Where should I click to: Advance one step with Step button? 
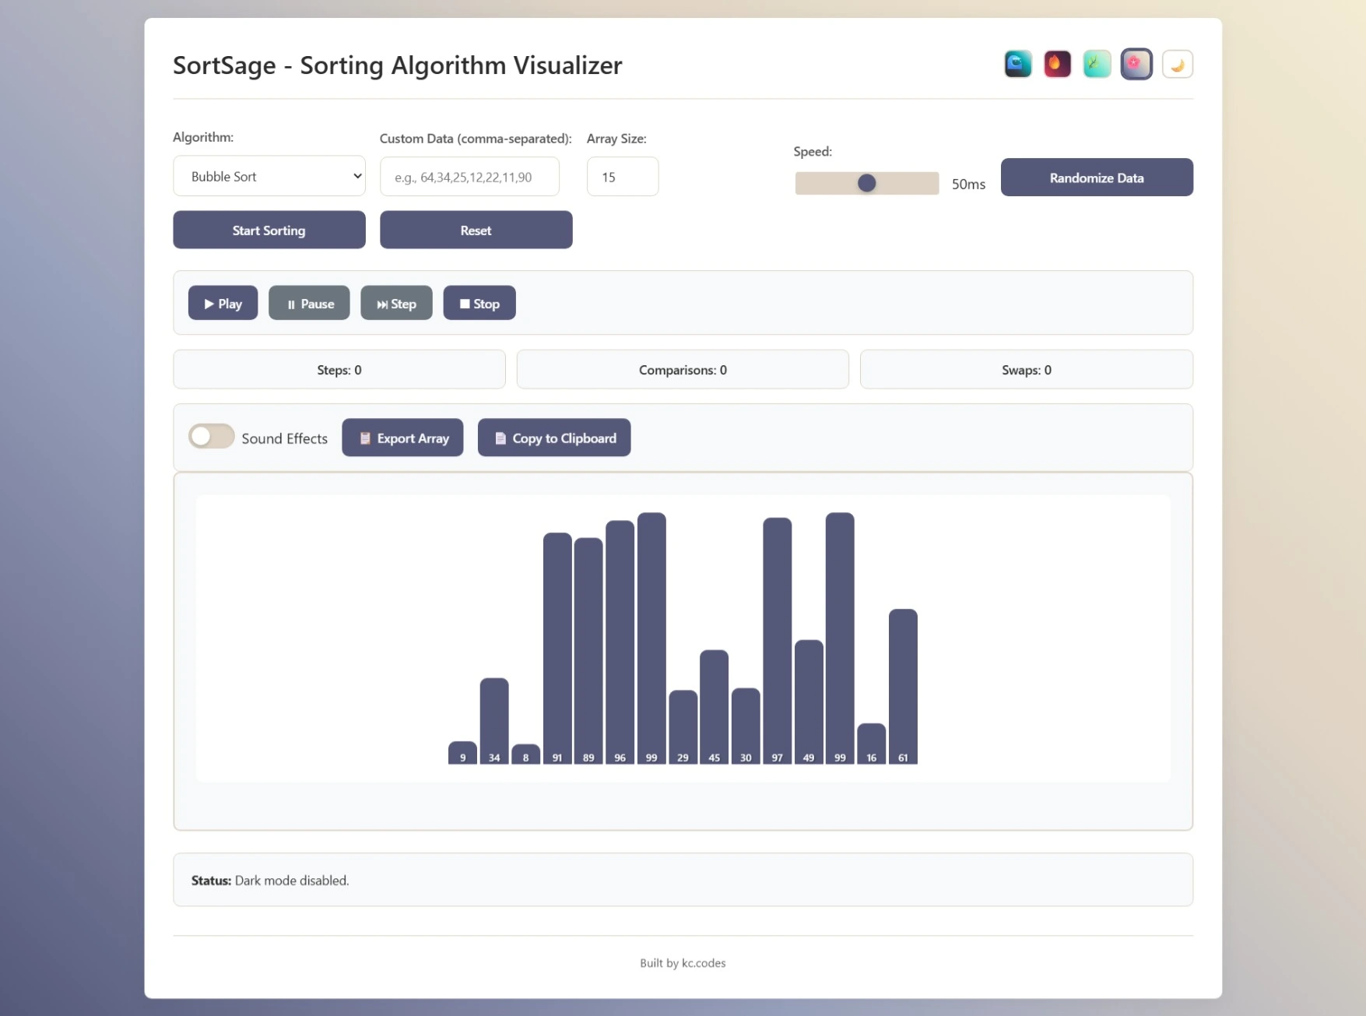tap(396, 303)
